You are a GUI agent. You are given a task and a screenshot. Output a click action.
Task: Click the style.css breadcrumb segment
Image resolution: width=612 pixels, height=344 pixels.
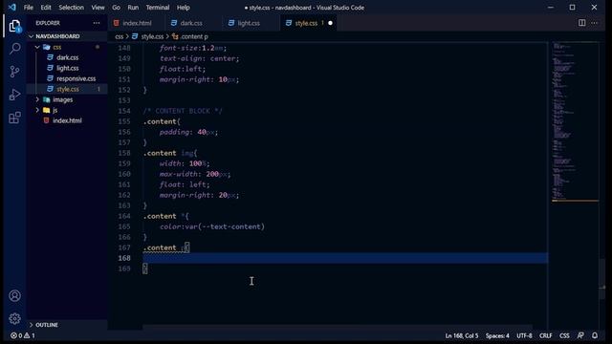(148, 36)
